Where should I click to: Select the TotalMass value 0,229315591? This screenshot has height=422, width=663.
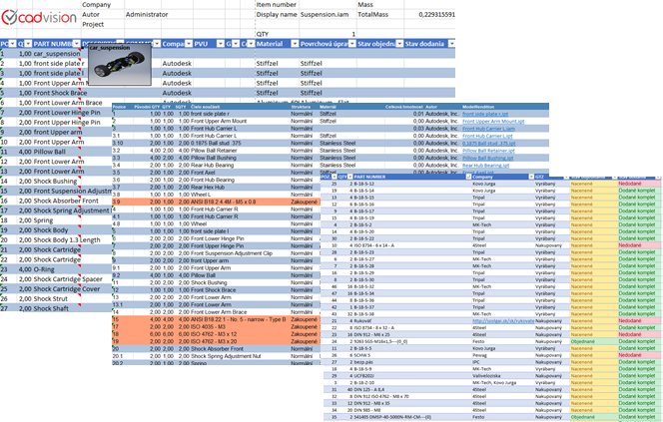pyautogui.click(x=436, y=14)
